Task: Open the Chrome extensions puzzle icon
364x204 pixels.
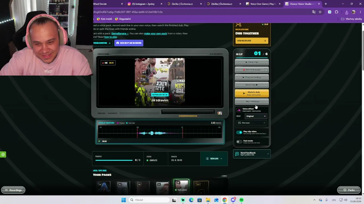Action: pos(337,12)
